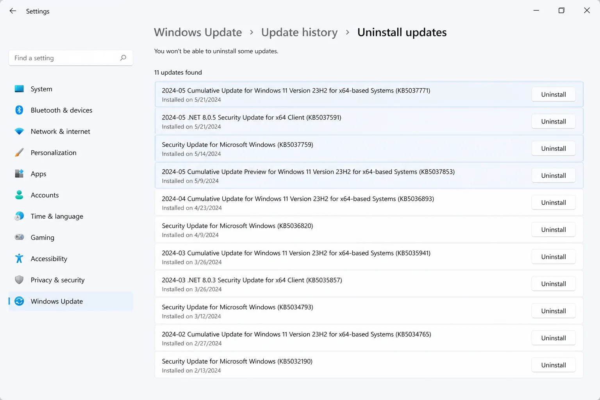Uninstall KB5035857 .NET 8.0.3 update
Viewport: 600px width, 400px height.
(553, 284)
